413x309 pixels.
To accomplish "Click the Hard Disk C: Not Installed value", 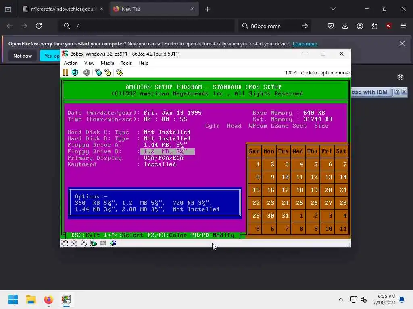I will (x=167, y=132).
